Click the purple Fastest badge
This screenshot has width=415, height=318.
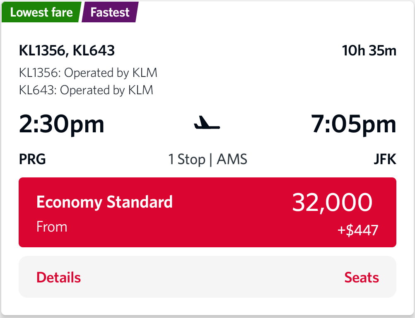110,12
